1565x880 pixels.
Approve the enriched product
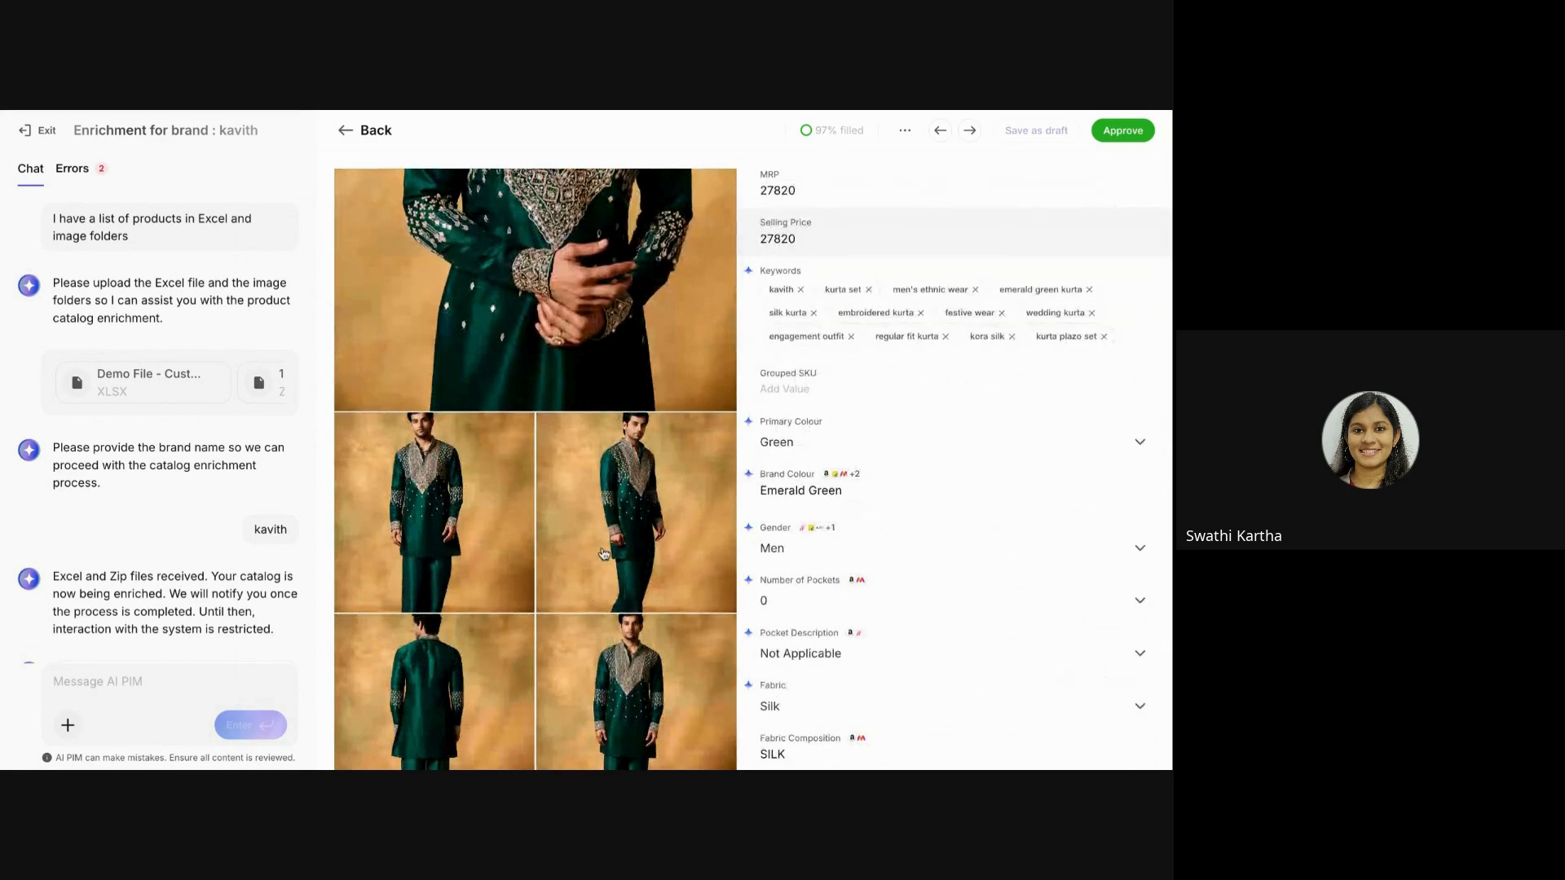pyautogui.click(x=1122, y=130)
